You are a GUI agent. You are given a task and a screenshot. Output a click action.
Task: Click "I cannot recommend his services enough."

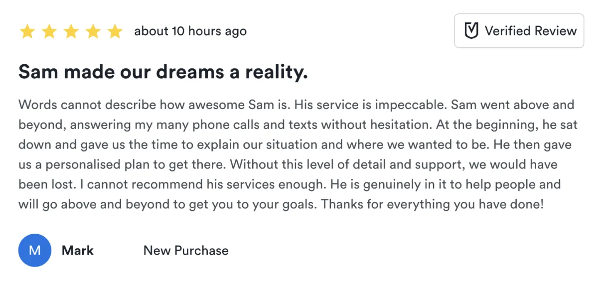point(196,184)
